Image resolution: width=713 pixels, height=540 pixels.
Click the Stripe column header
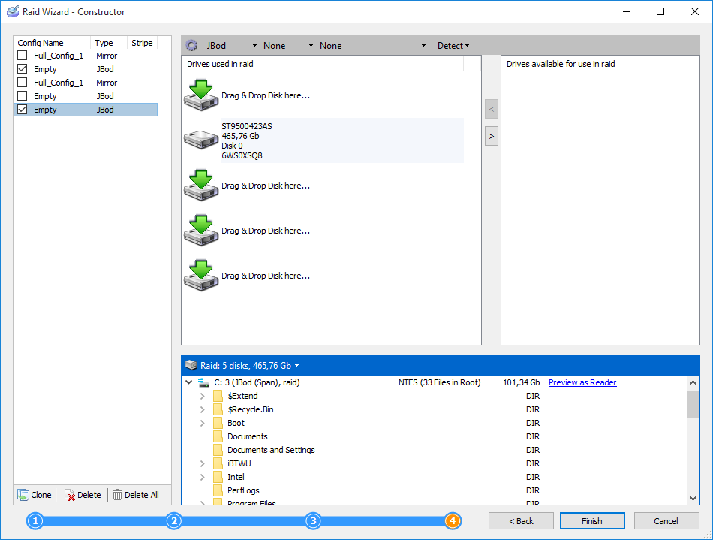point(142,43)
